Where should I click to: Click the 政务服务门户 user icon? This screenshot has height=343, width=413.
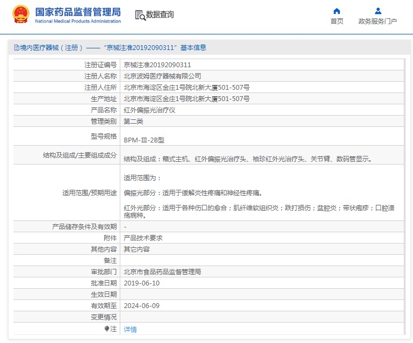point(378,11)
